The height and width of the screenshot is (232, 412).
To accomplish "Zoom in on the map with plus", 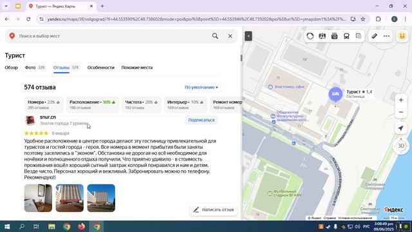I will click(401, 100).
